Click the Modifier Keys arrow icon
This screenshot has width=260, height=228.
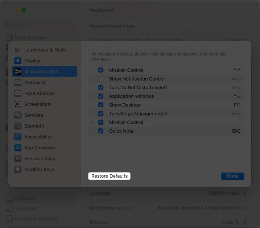(18, 169)
